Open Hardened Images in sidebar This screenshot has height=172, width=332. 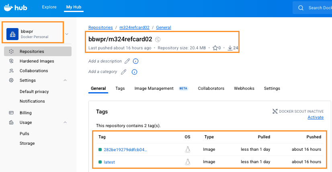coord(38,61)
